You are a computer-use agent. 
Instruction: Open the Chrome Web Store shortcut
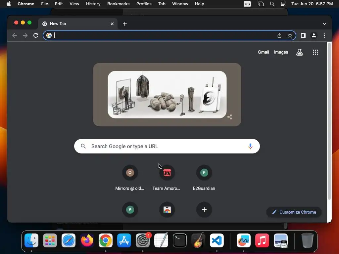coord(167,209)
